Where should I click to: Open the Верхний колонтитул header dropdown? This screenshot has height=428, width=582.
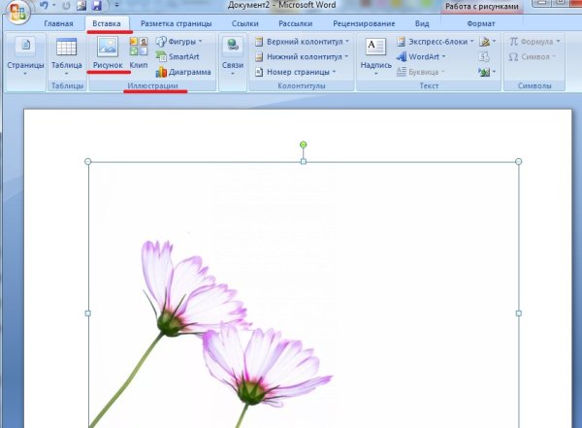(x=301, y=42)
